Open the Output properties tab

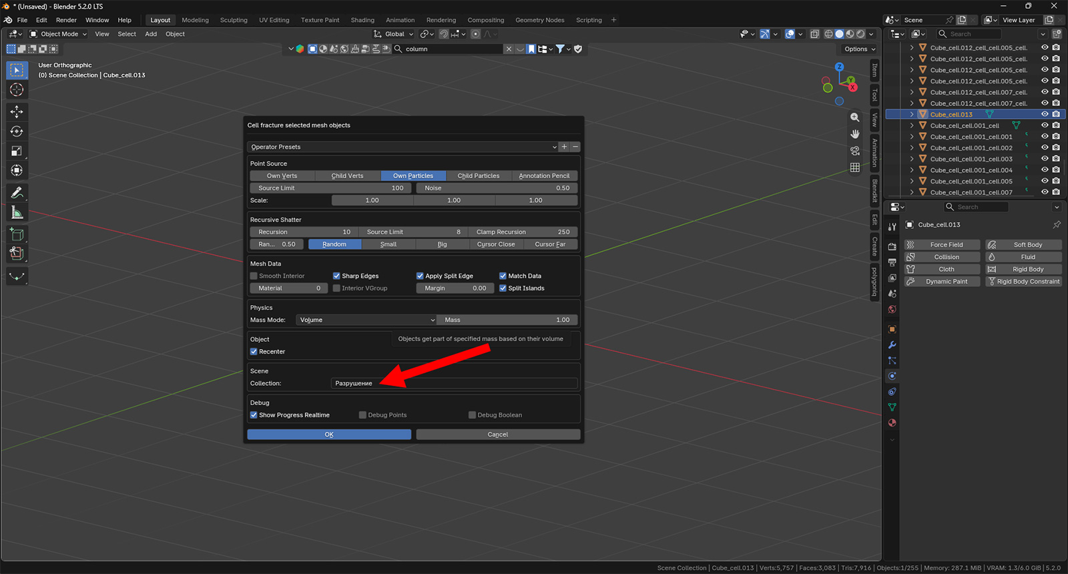coord(892,262)
